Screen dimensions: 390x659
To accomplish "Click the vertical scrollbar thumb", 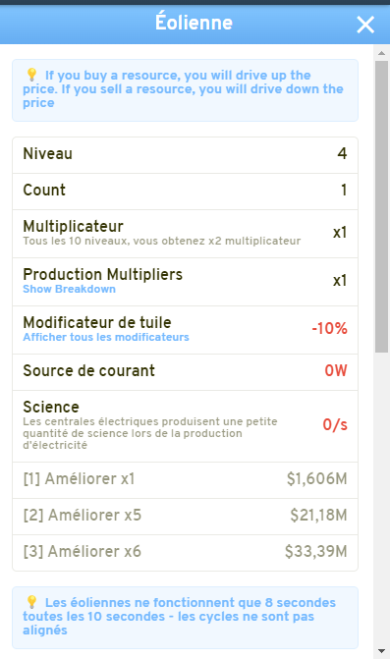I will point(381,207).
